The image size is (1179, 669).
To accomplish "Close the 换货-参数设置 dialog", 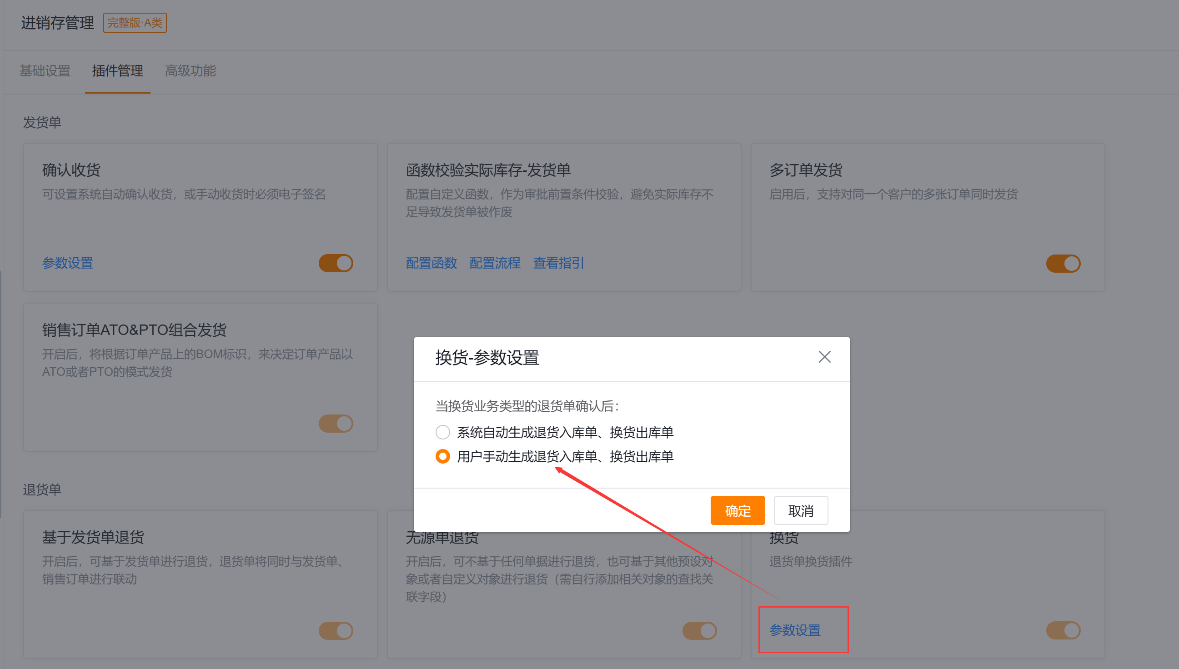I will coord(824,357).
